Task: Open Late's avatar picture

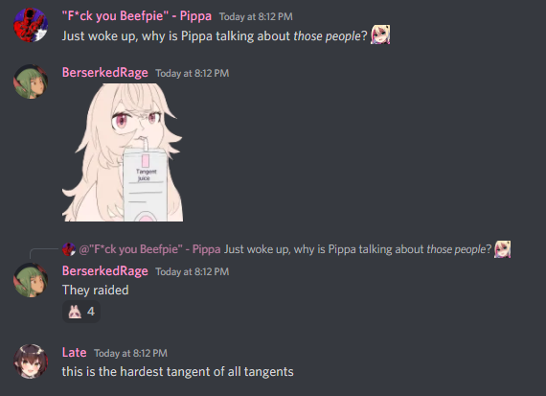Action: (x=31, y=361)
